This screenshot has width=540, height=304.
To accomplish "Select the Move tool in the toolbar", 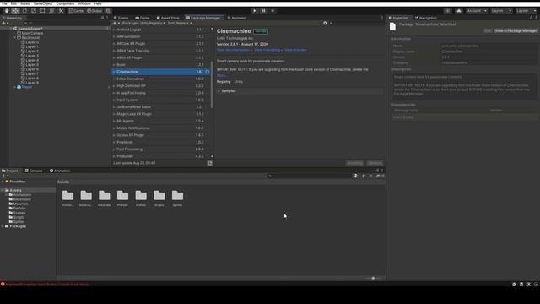I will coord(15,11).
